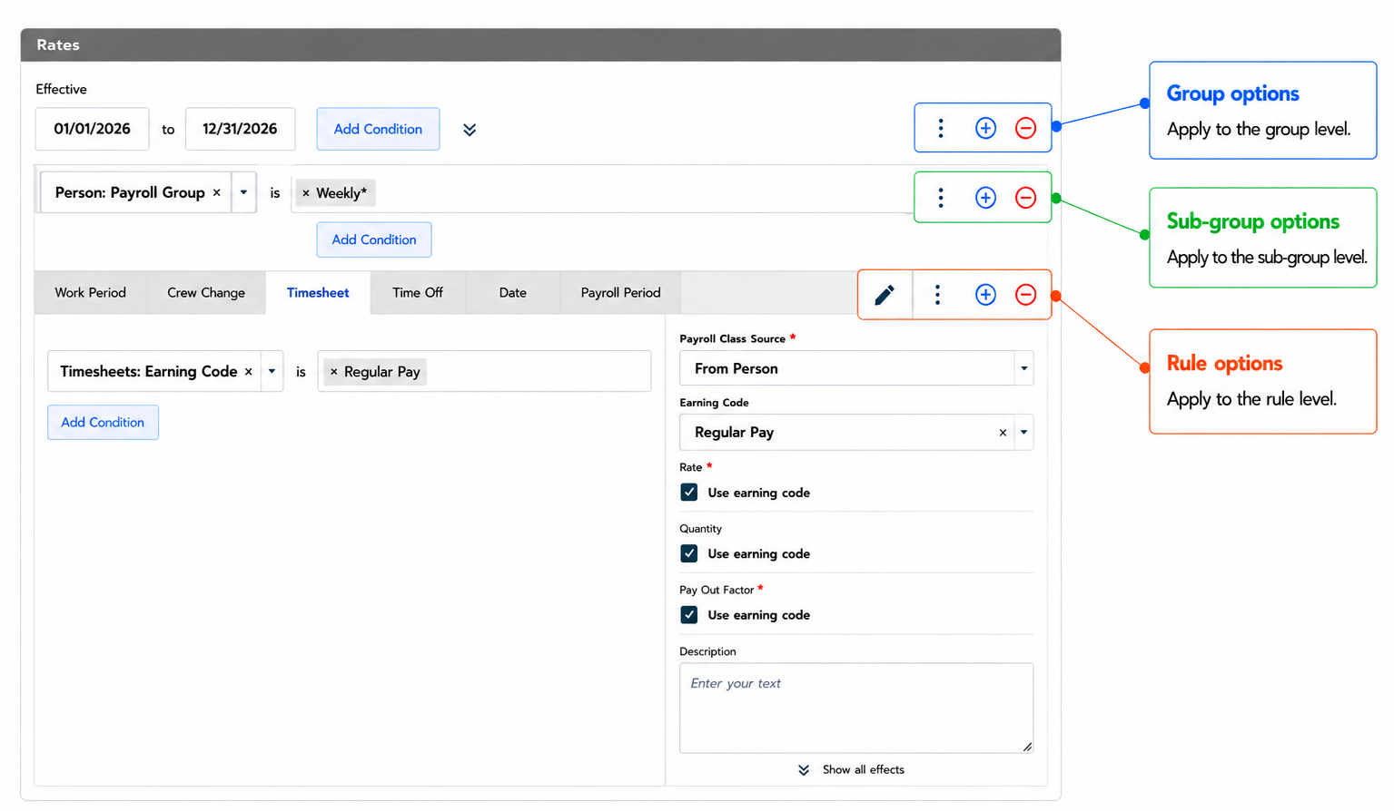Remove the rule with red minus icon

[x=1025, y=294]
